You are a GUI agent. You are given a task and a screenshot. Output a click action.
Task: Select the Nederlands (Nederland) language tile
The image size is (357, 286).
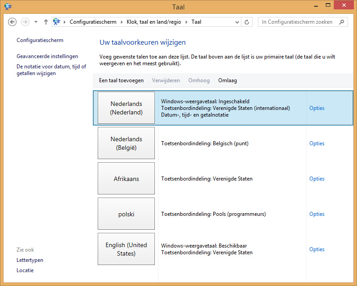(126, 108)
